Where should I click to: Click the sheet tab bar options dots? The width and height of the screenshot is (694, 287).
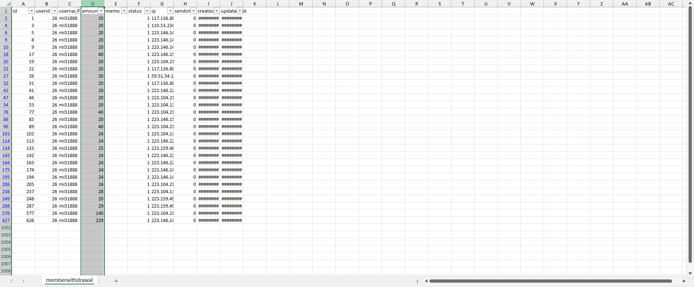point(417,281)
